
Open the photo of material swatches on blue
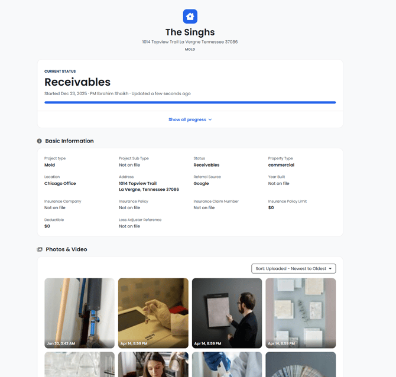point(300,313)
